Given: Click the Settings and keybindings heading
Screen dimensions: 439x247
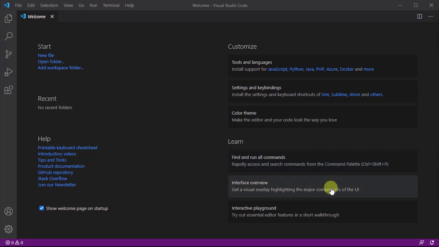Looking at the screenshot, I should pos(257,87).
